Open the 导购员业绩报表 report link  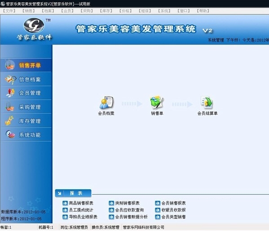pos(83,217)
